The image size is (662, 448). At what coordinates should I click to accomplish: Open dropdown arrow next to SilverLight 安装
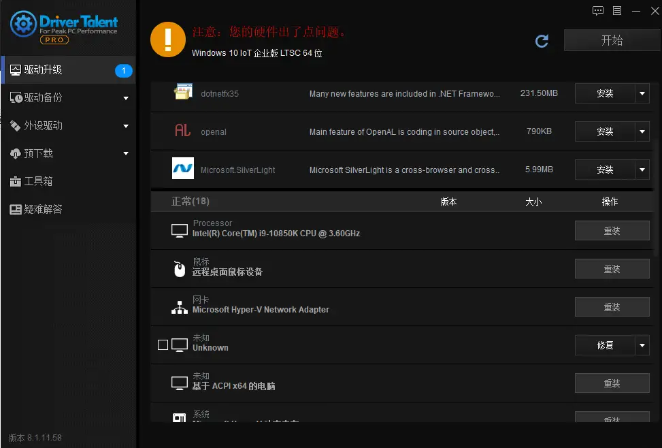[642, 170]
